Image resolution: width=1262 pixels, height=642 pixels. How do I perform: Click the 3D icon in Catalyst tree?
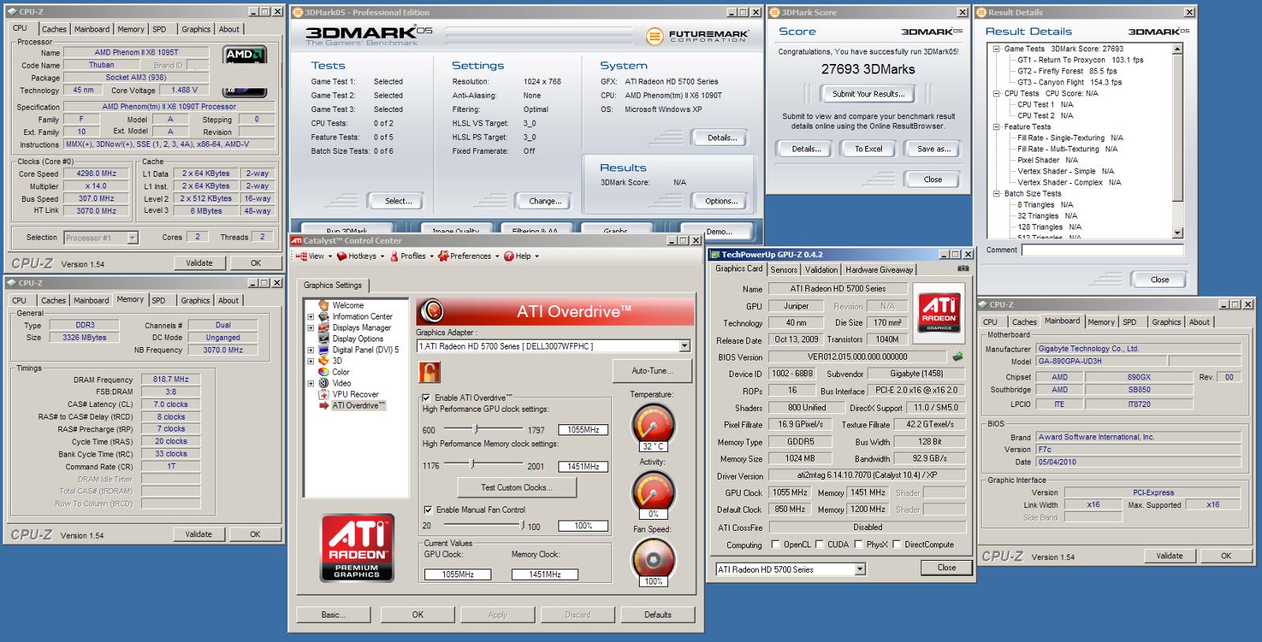click(323, 360)
